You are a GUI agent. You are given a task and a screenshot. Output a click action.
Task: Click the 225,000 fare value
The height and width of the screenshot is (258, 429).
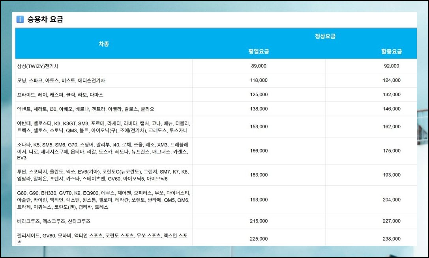tap(259, 239)
